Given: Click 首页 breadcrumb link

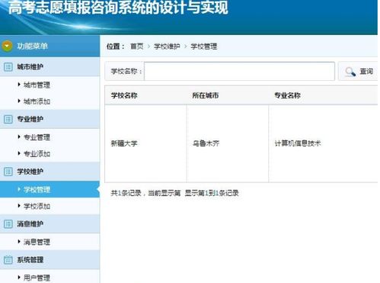Looking at the screenshot, I should (137, 47).
